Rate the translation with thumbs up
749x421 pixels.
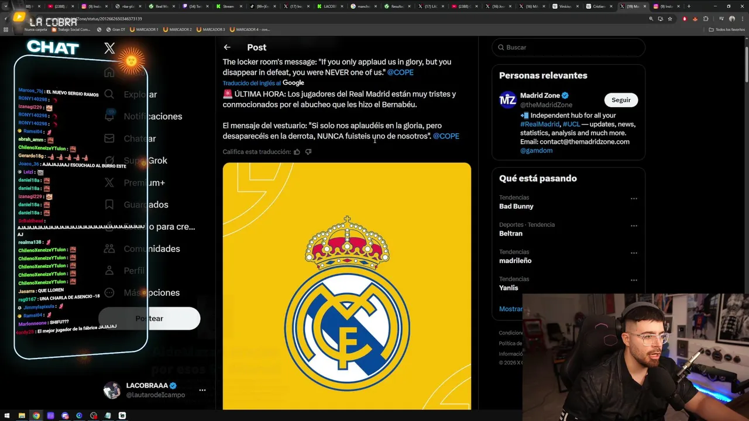click(x=297, y=152)
